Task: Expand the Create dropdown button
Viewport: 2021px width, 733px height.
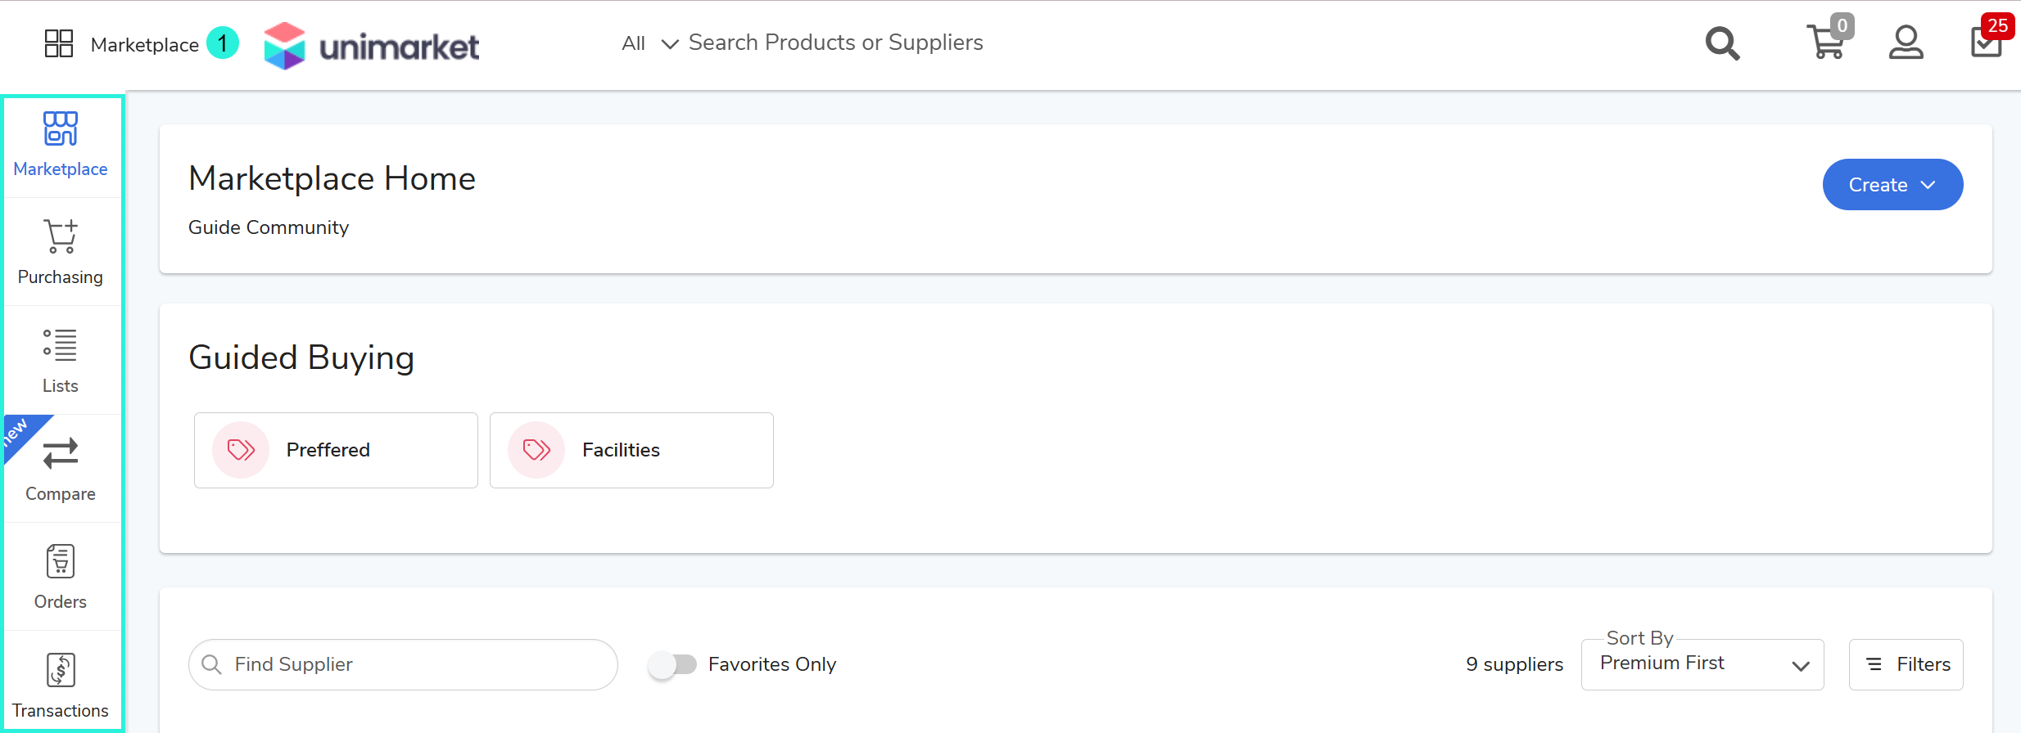Action: click(1892, 185)
